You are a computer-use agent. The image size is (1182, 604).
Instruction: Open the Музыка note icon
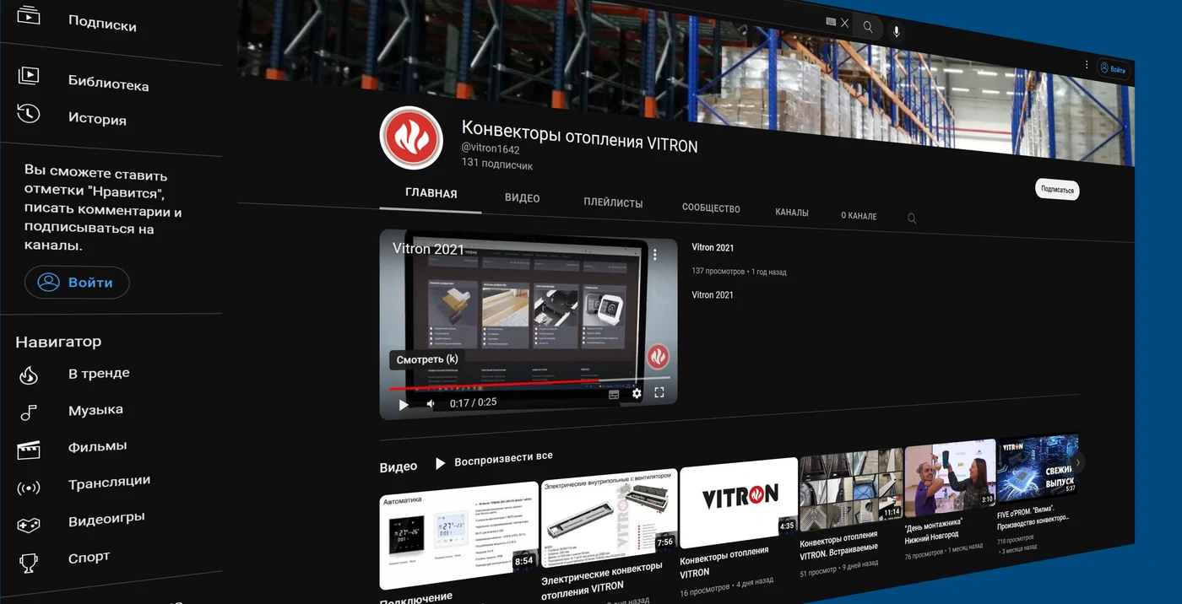click(29, 413)
